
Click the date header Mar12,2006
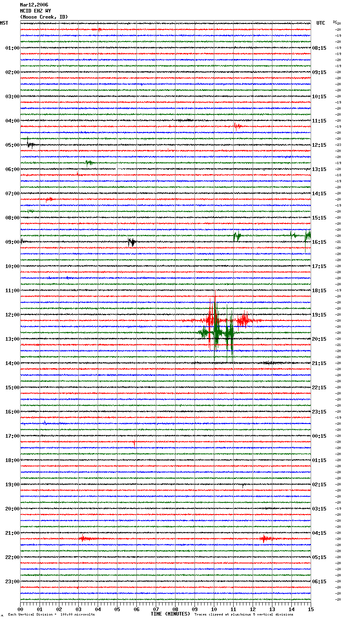click(x=34, y=5)
